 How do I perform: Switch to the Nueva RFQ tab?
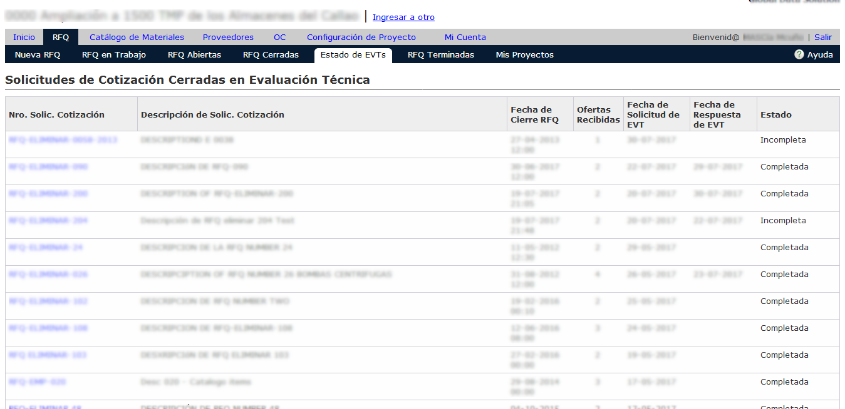coord(38,54)
